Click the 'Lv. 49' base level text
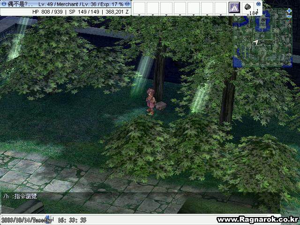Viewport: 300px width, 225px height. click(x=45, y=4)
